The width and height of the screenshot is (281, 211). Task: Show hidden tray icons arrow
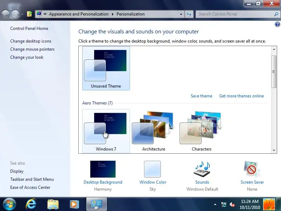click(x=215, y=204)
